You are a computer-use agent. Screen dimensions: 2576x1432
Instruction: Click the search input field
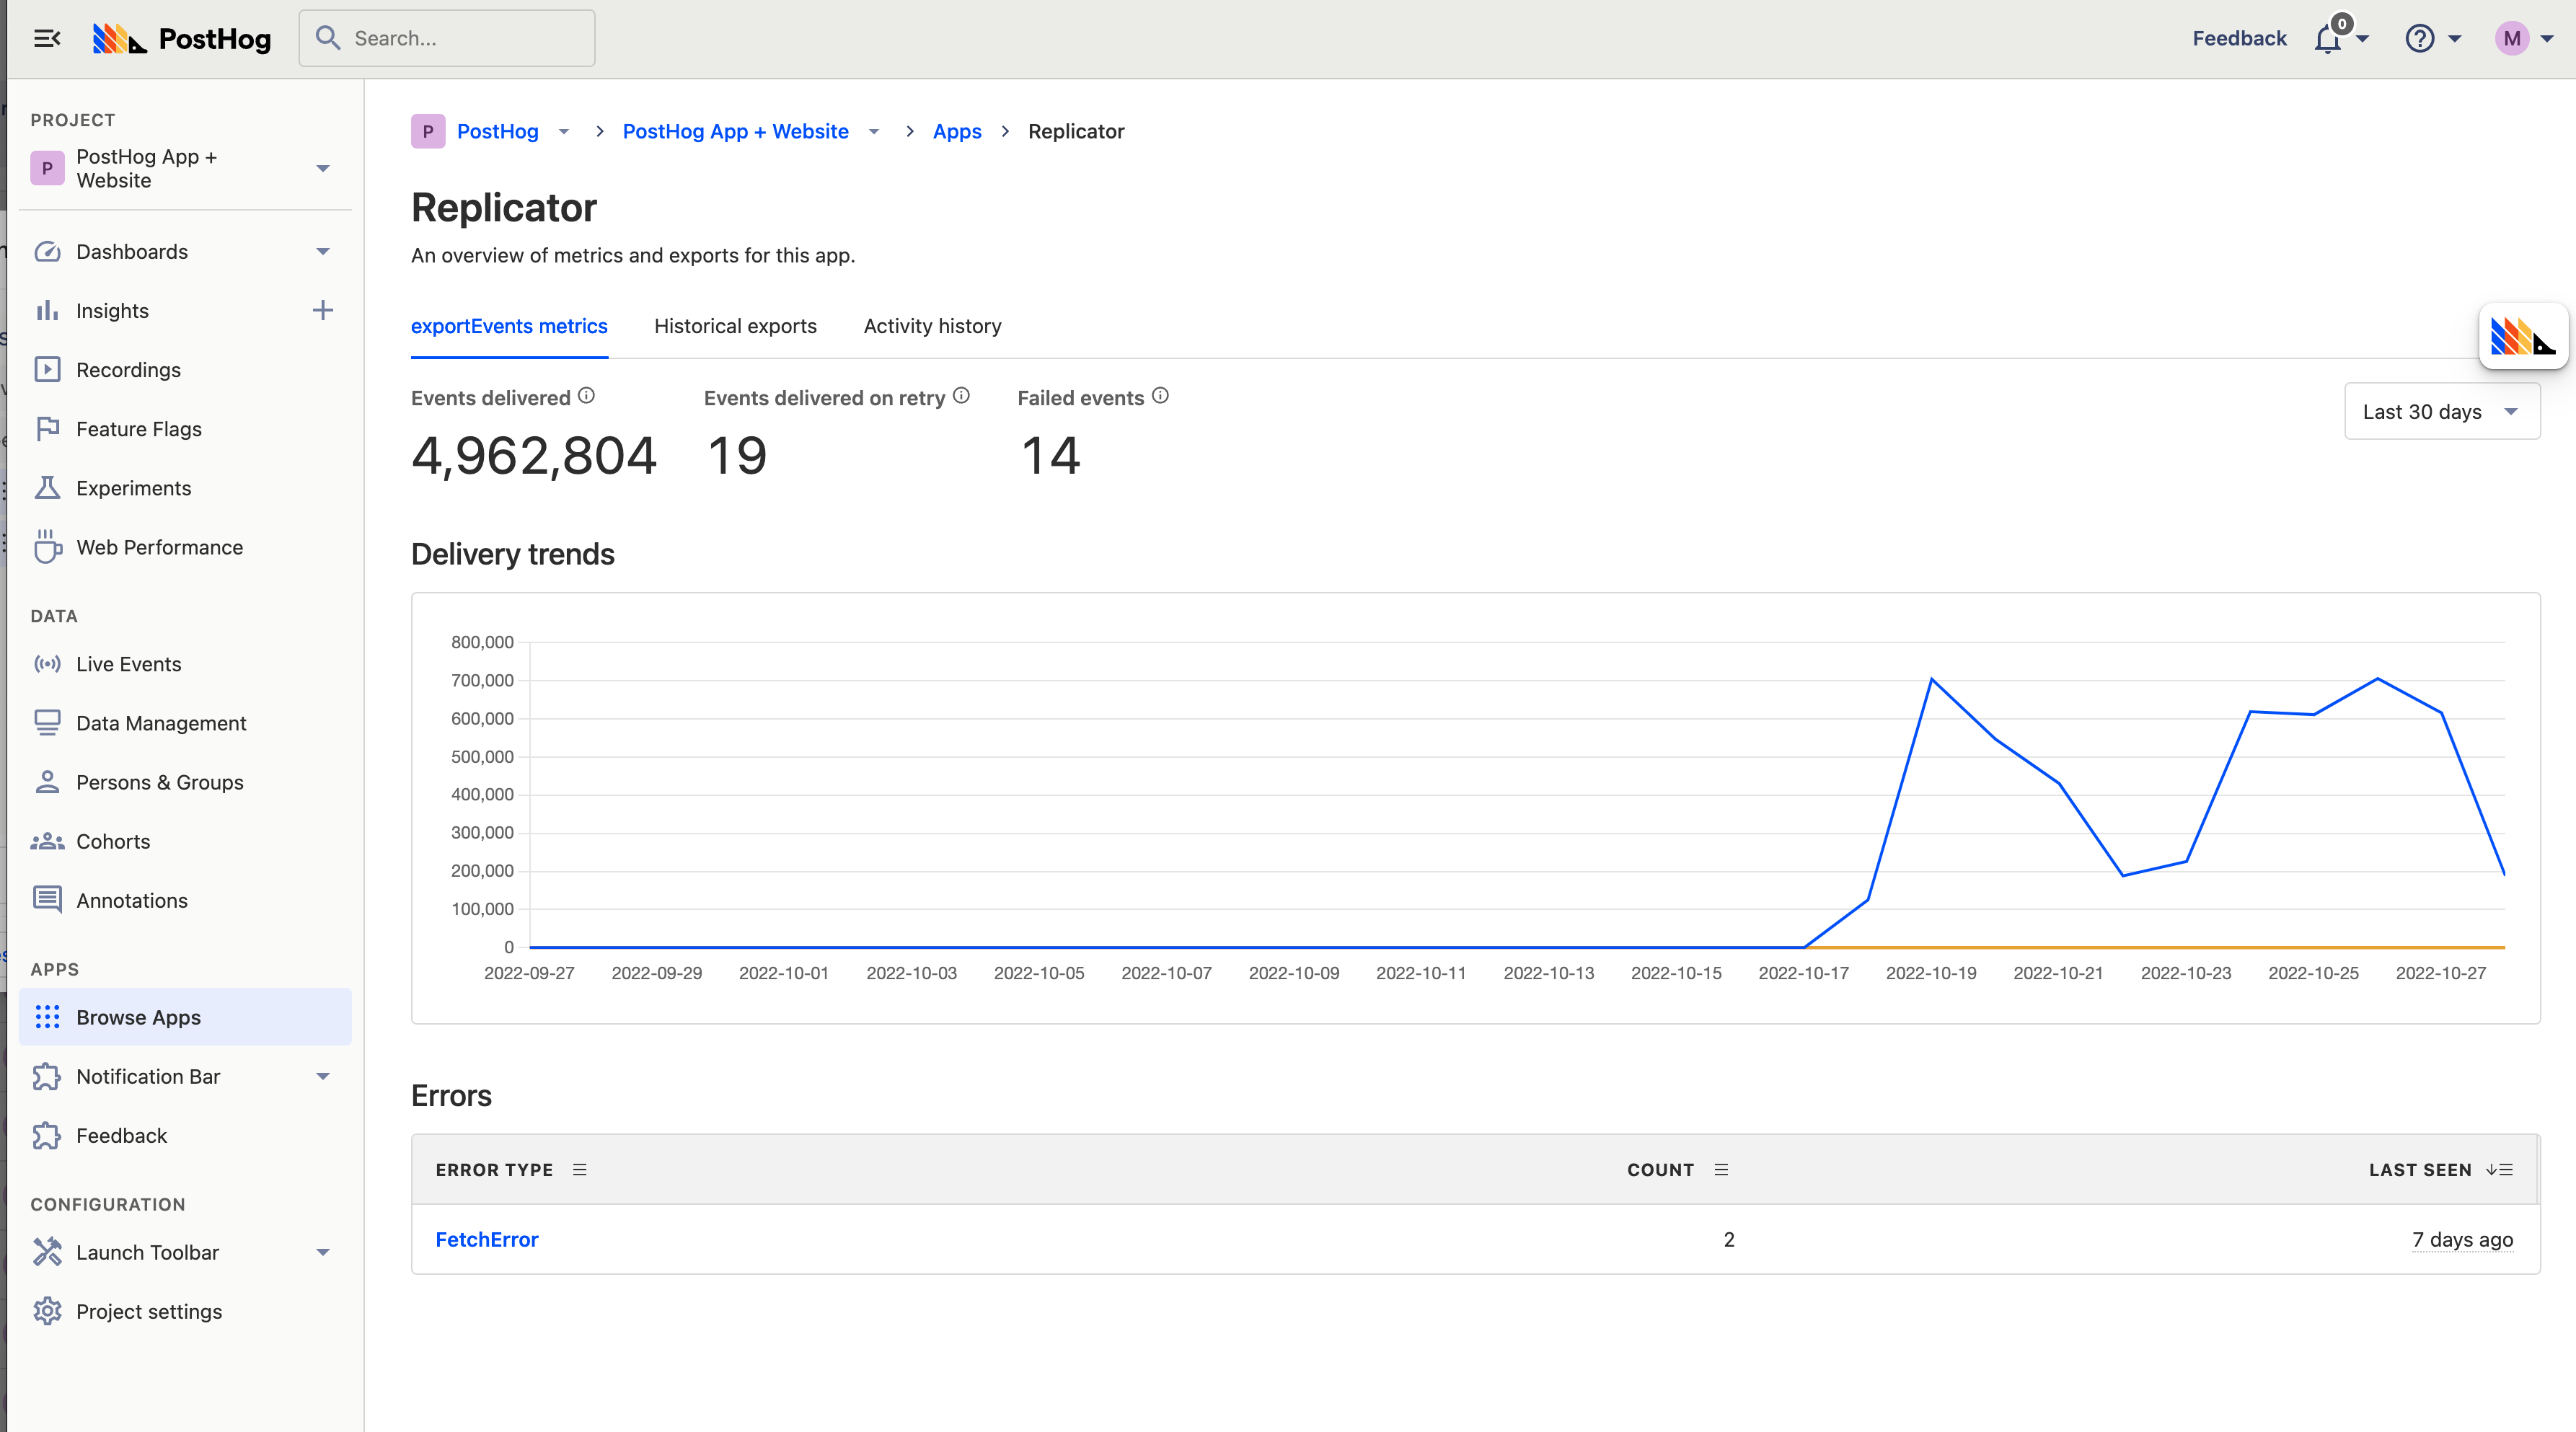point(447,38)
